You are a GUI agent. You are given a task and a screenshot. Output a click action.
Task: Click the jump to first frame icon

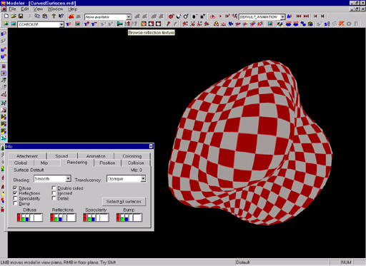(299, 16)
